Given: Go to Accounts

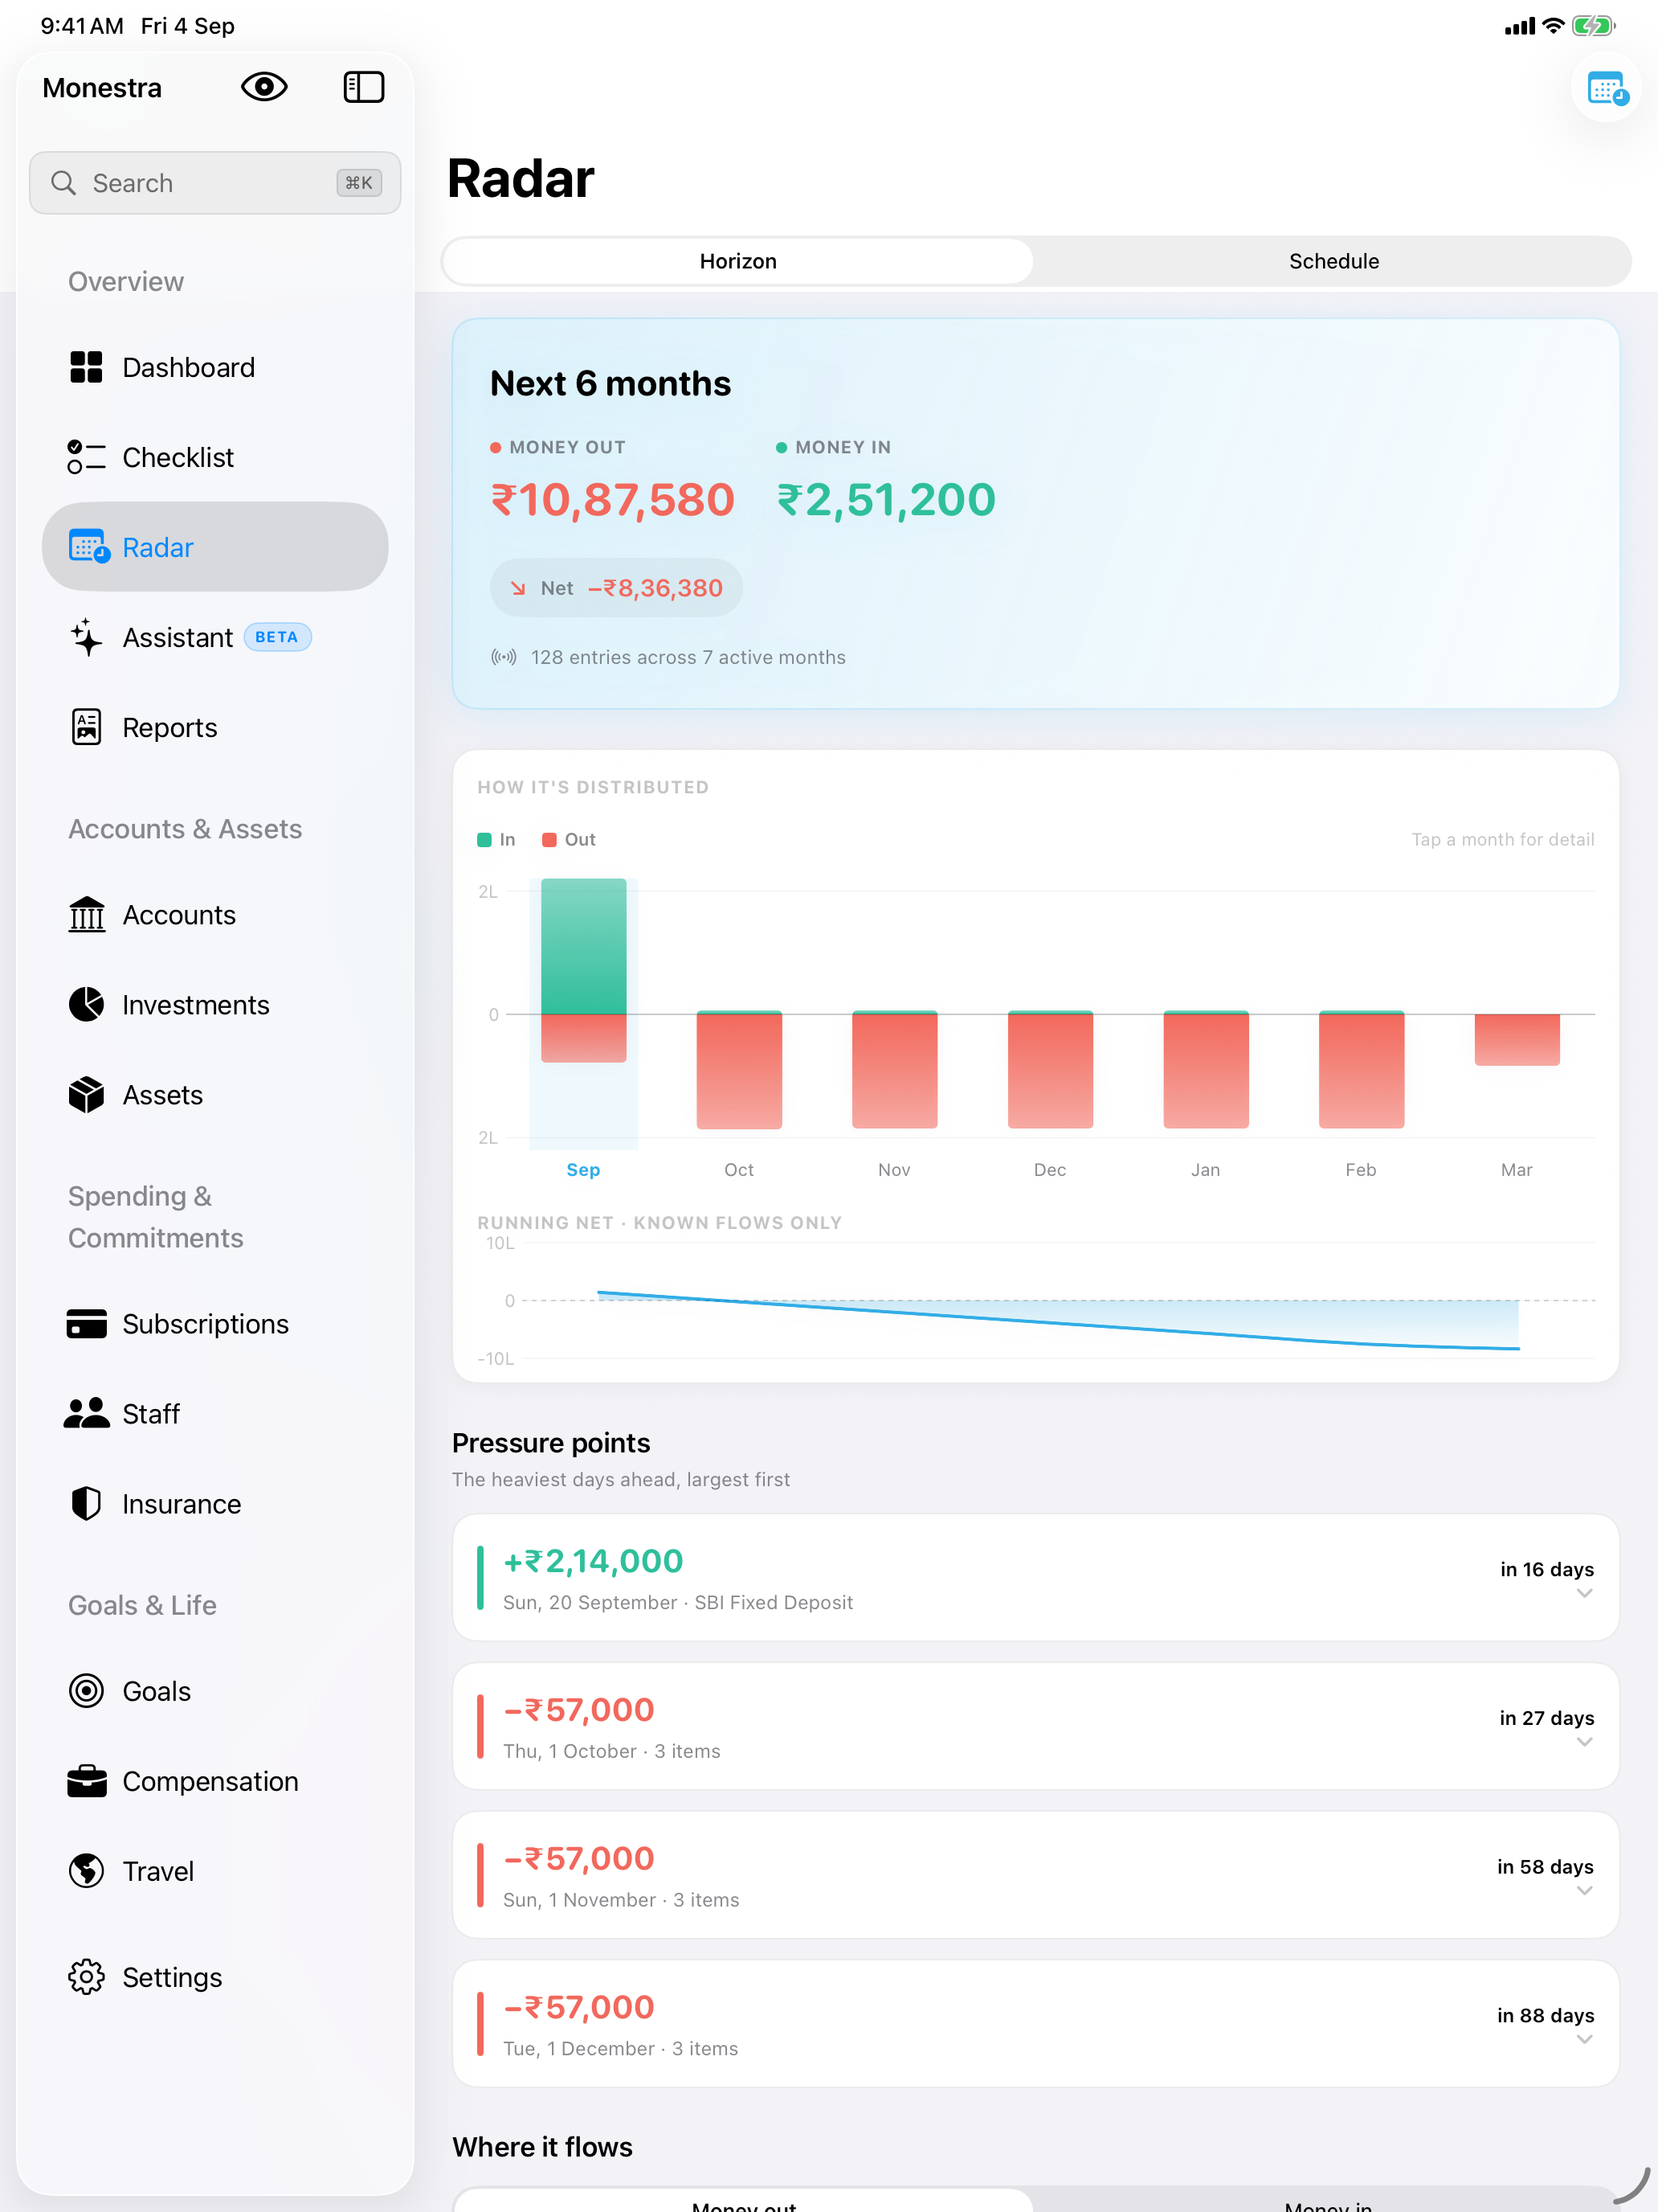Looking at the screenshot, I should [214, 915].
